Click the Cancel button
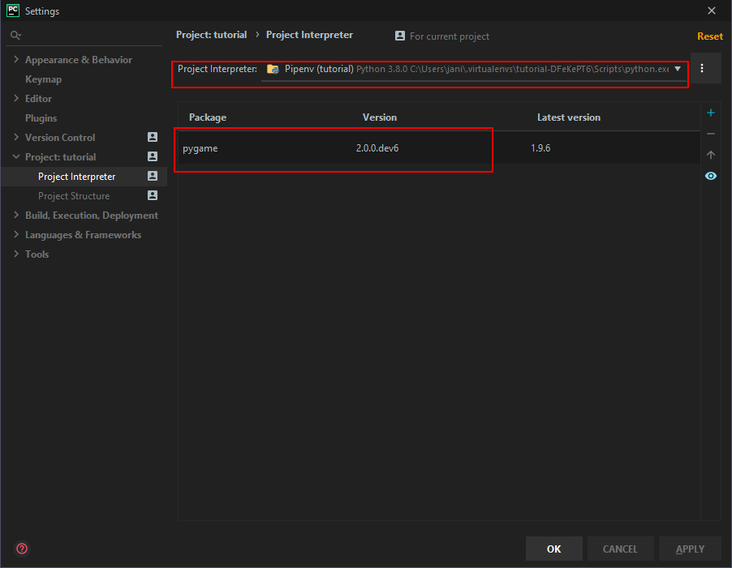Screen dimensions: 732x568 point(620,549)
